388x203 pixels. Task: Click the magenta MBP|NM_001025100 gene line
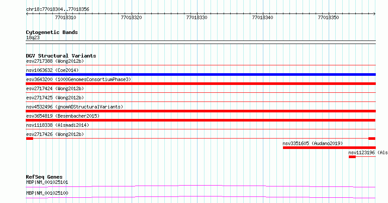tap(201, 197)
